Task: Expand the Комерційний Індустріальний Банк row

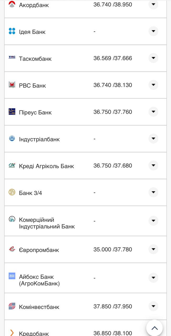Action: [153, 221]
